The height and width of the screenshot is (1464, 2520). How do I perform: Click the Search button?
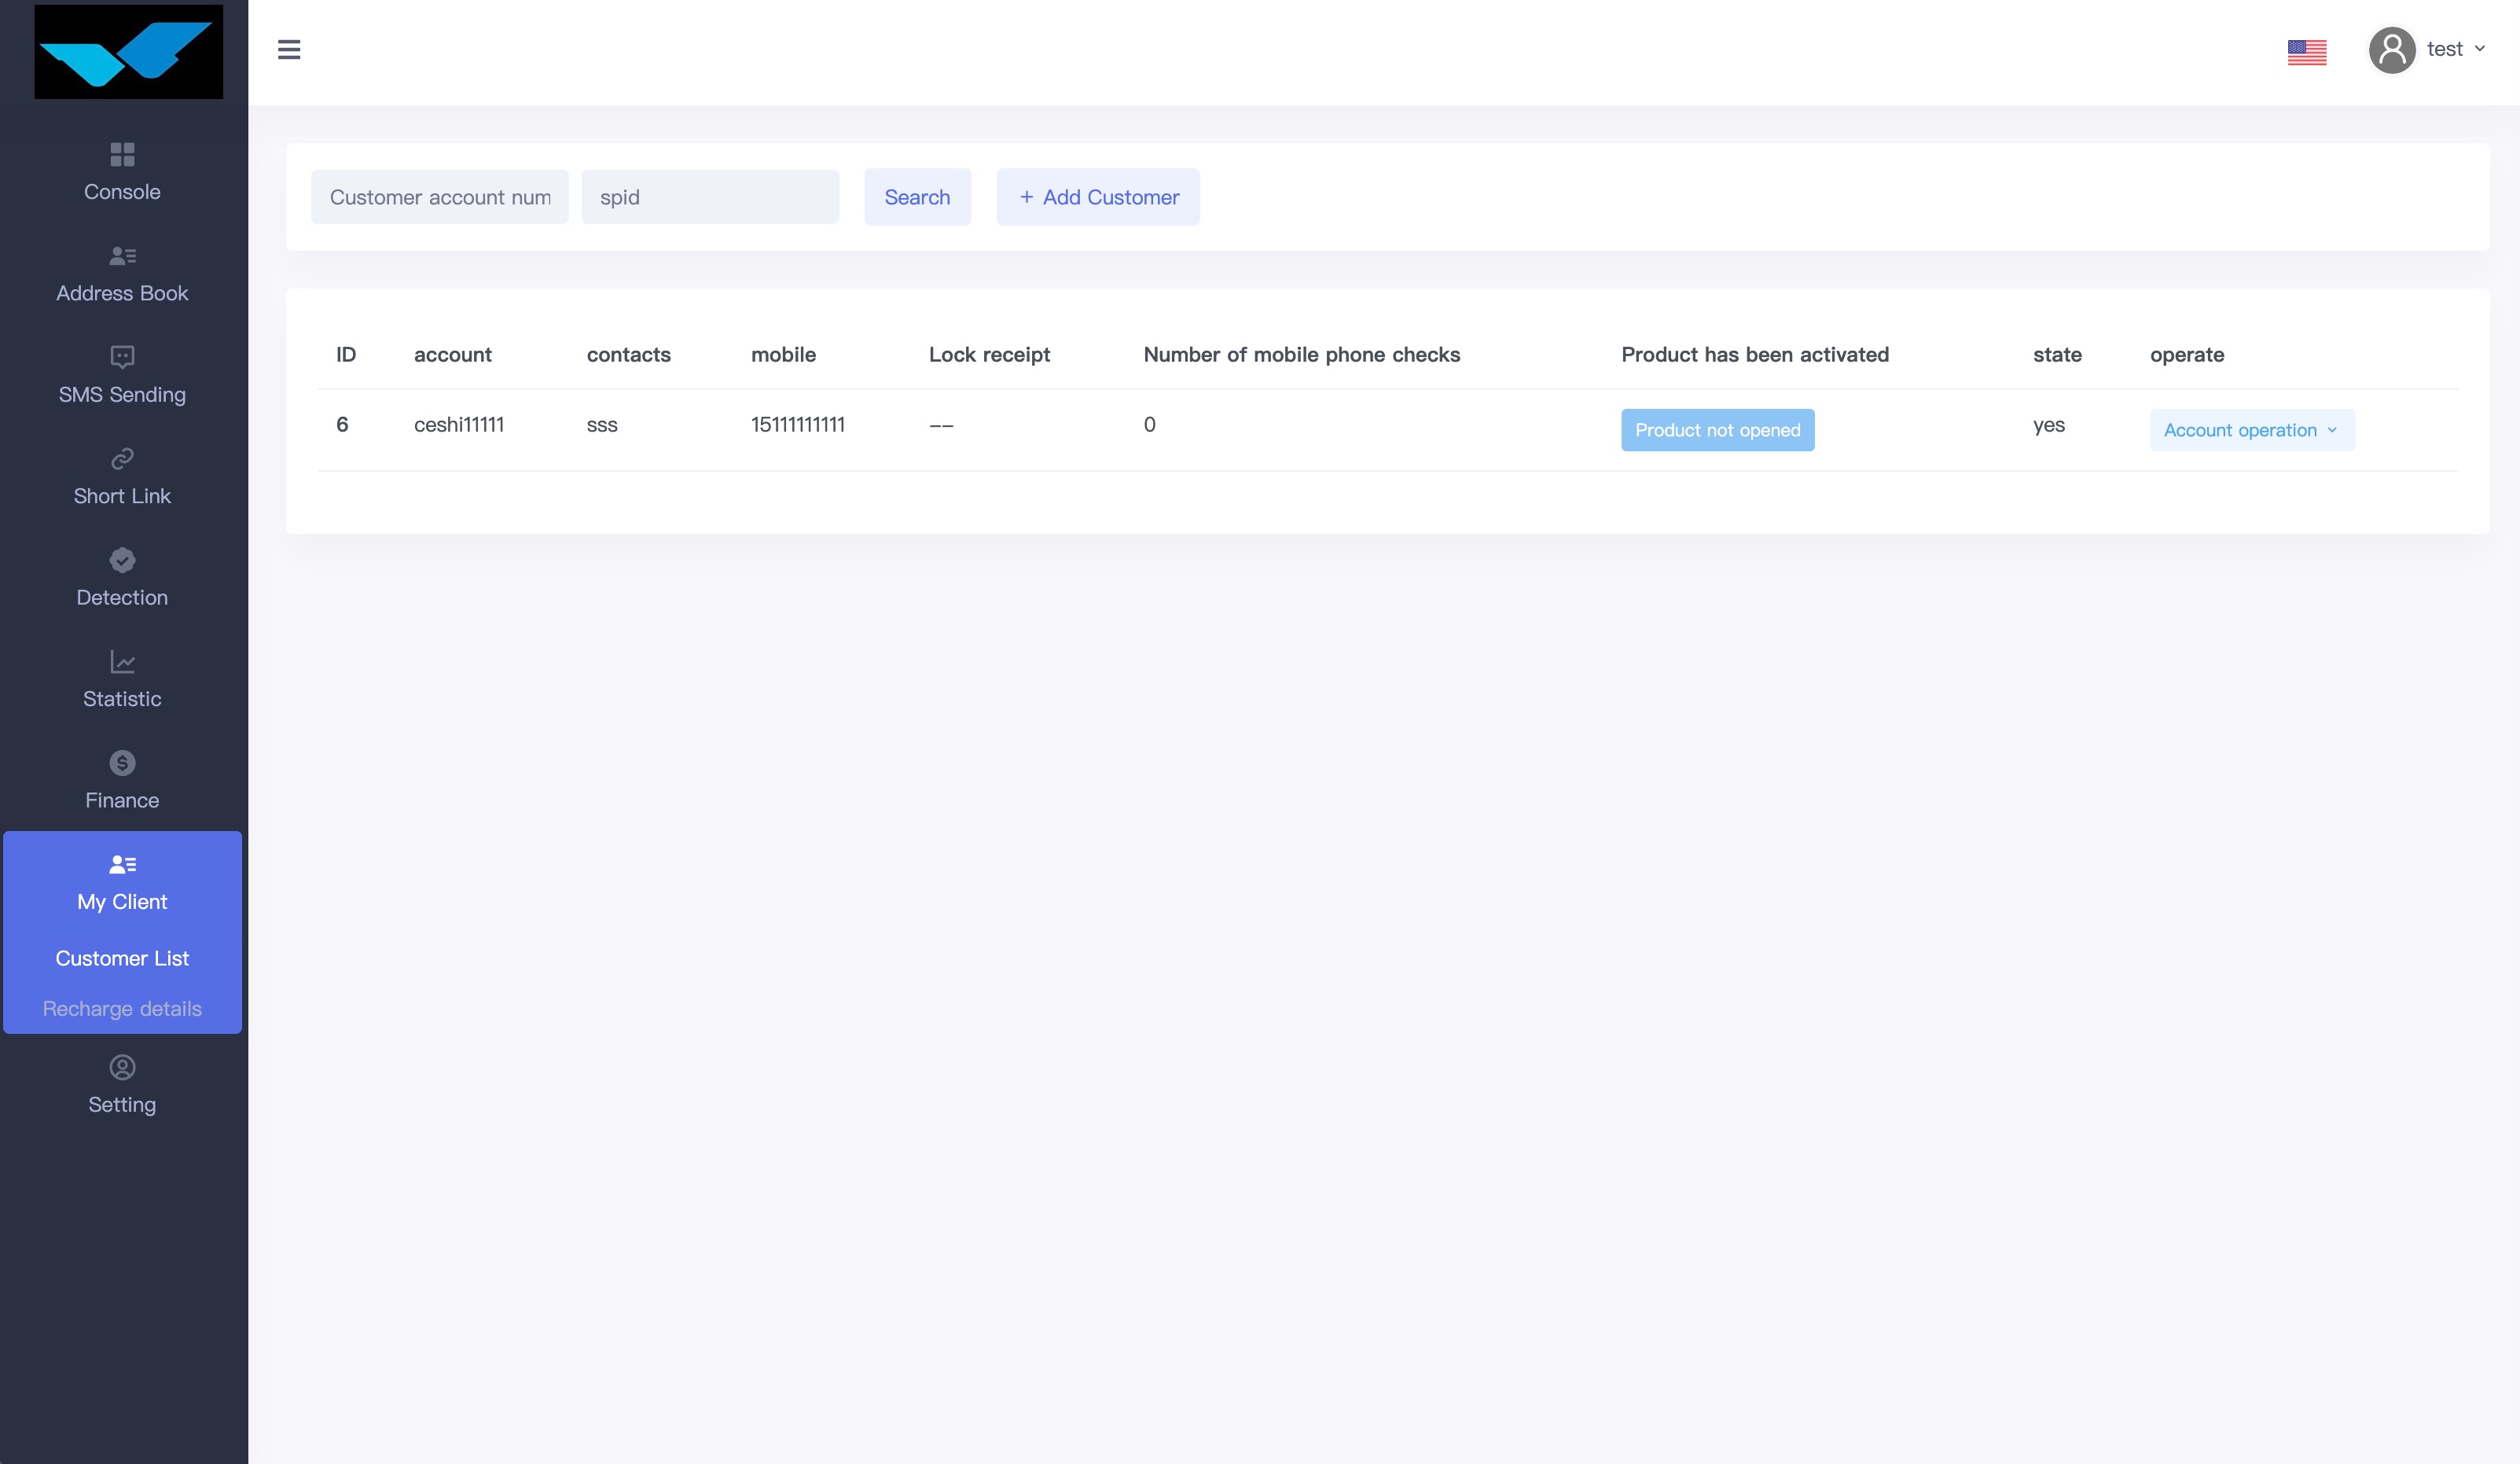pos(917,197)
